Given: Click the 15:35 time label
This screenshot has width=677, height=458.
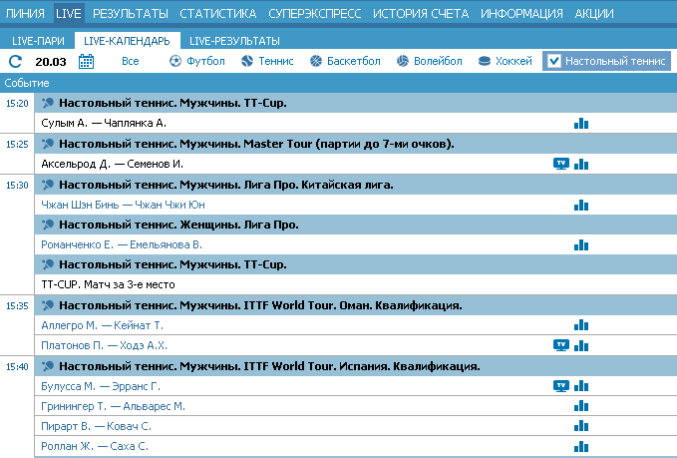Looking at the screenshot, I should (17, 306).
